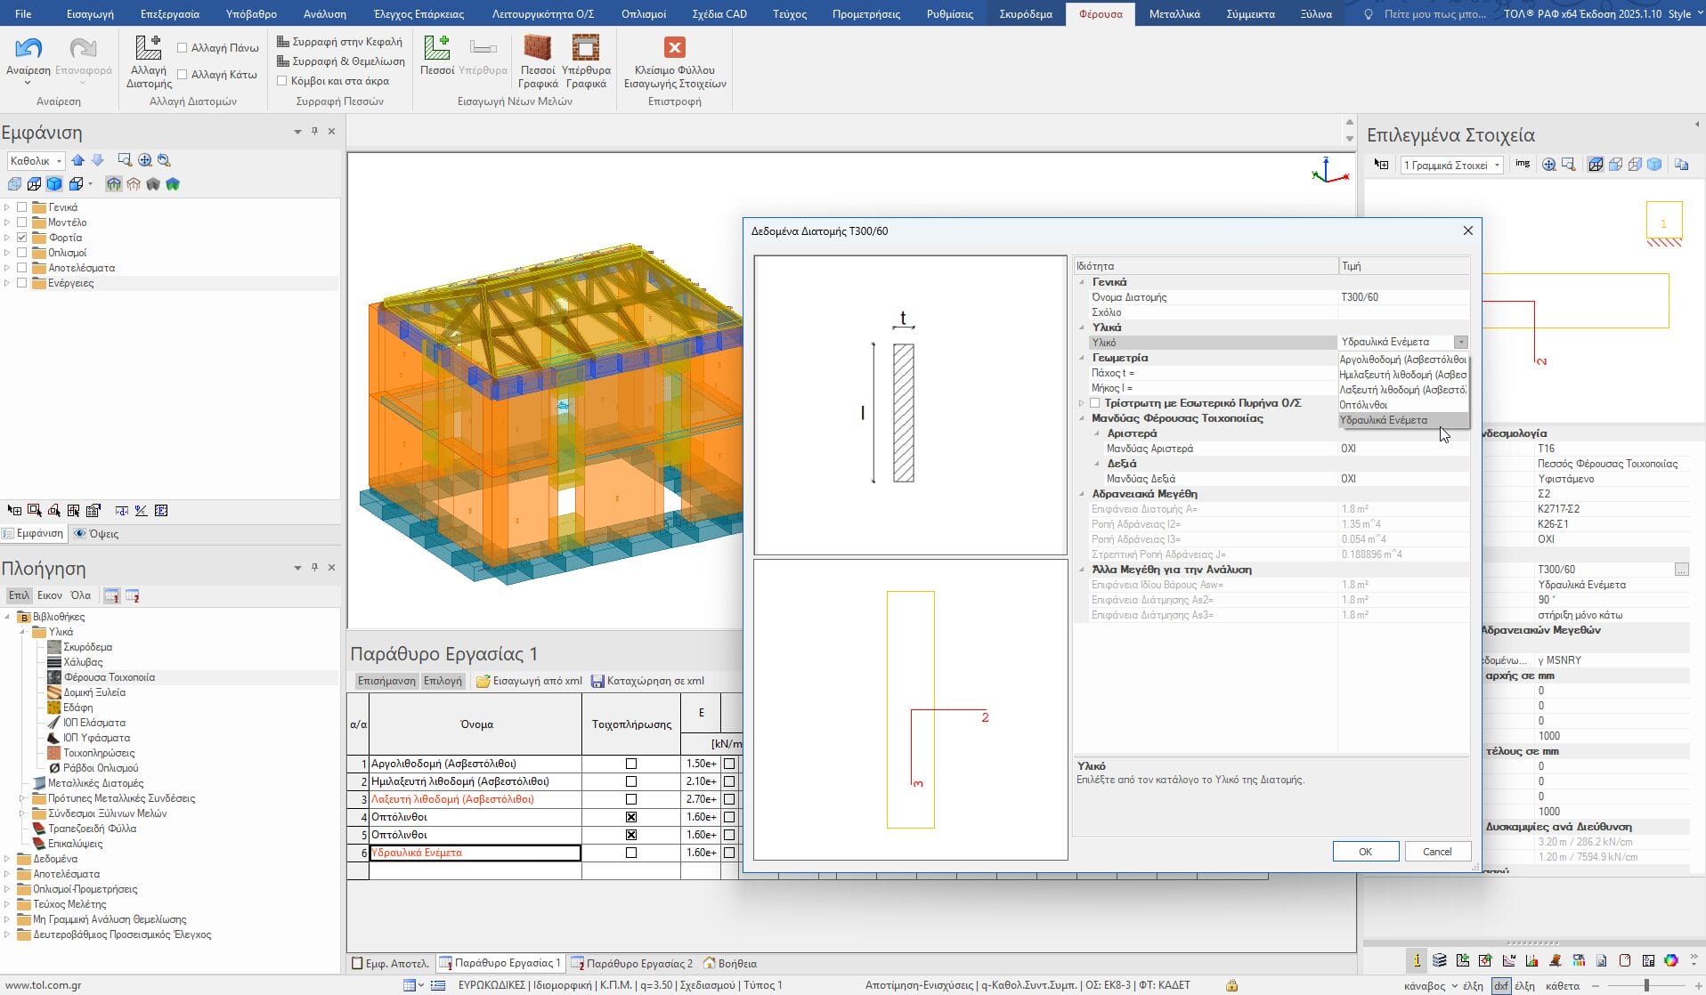Click the zoom slider in status bar
The image size is (1706, 995).
[1646, 986]
